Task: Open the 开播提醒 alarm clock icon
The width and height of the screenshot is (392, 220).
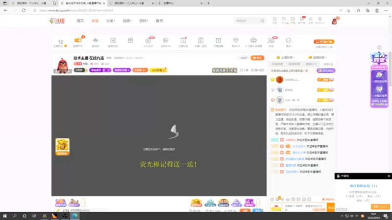Action: 218,42
